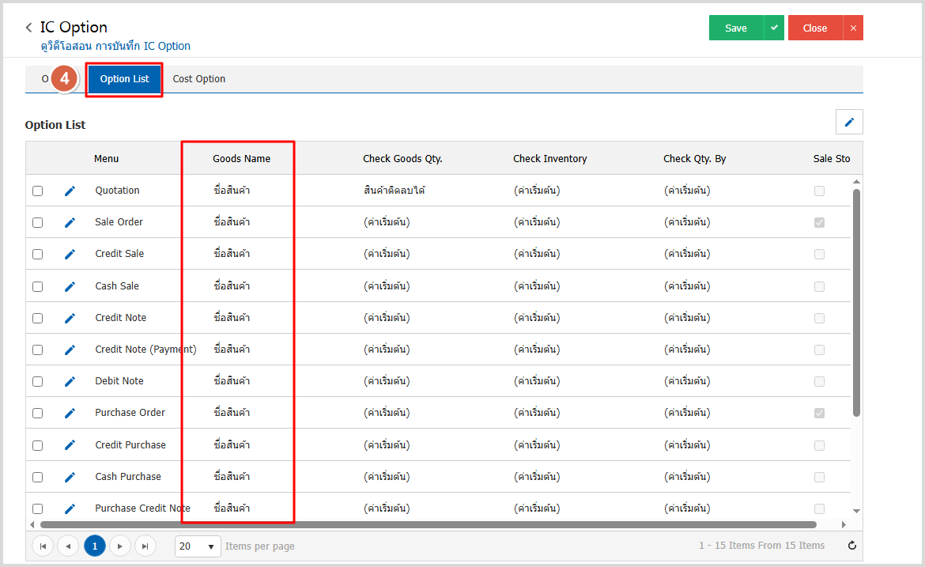Refresh the grid using the reload icon
Viewport: 925px width, 567px height.
(x=851, y=546)
